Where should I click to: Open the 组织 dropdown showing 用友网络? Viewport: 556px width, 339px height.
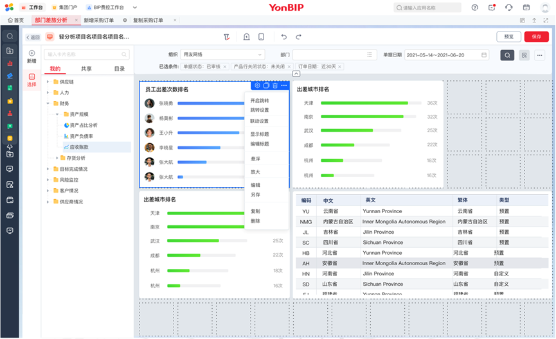pos(222,55)
